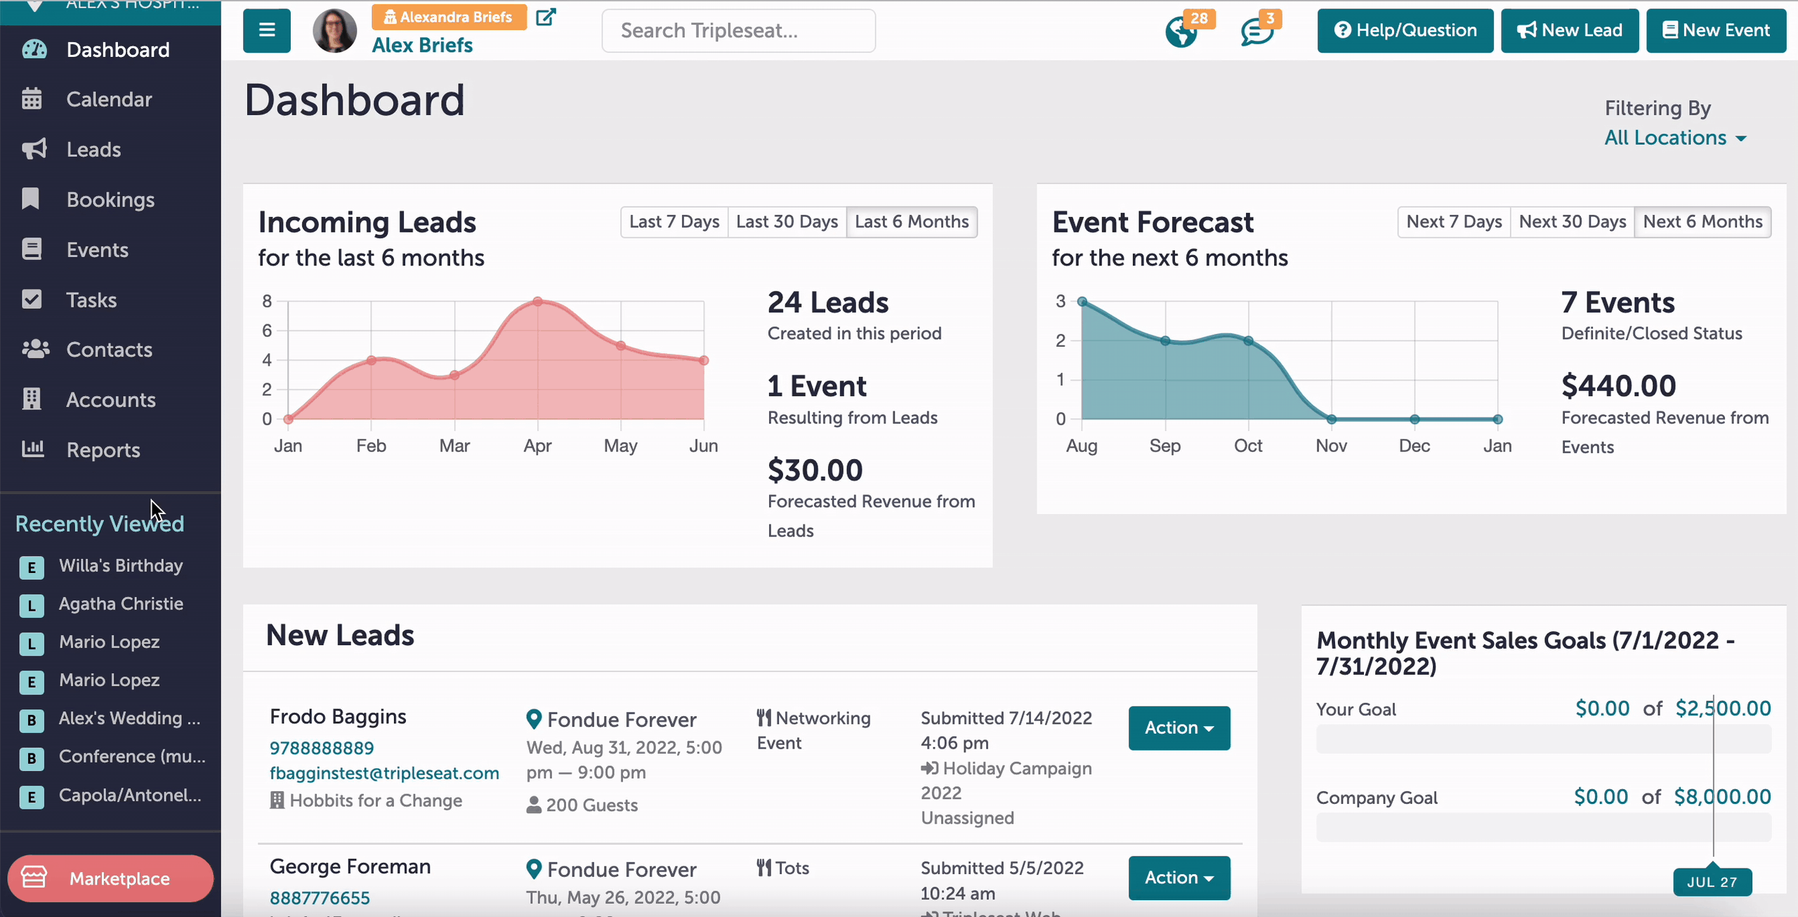1798x917 pixels.
Task: Click the JUL 27 goal date marker
Action: (x=1712, y=882)
